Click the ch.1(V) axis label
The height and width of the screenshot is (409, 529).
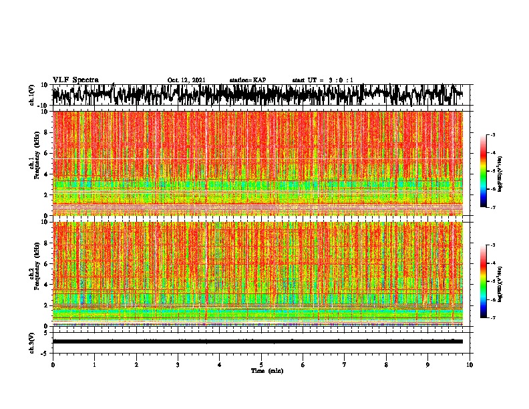click(x=32, y=95)
